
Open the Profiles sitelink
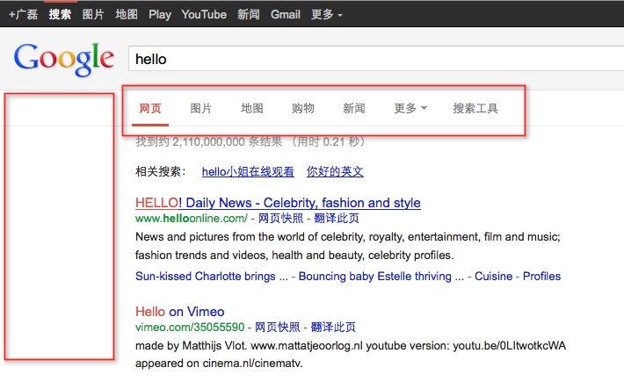[541, 277]
